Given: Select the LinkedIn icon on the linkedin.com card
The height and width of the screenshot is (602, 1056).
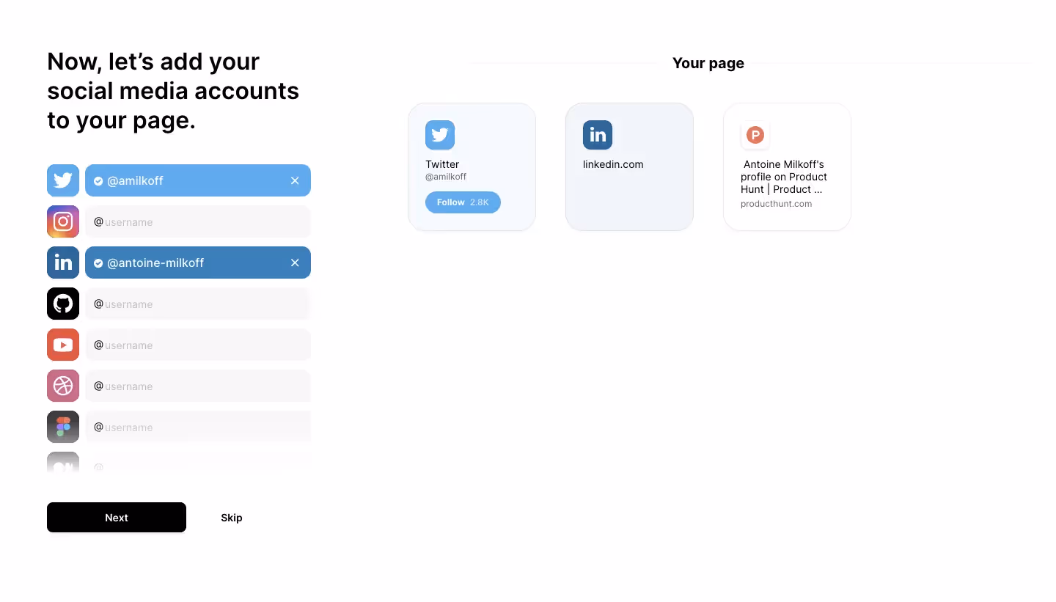Looking at the screenshot, I should click(x=598, y=135).
